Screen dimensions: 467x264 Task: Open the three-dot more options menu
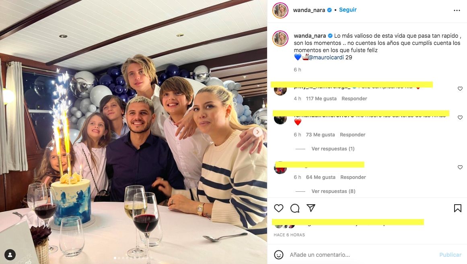click(457, 10)
